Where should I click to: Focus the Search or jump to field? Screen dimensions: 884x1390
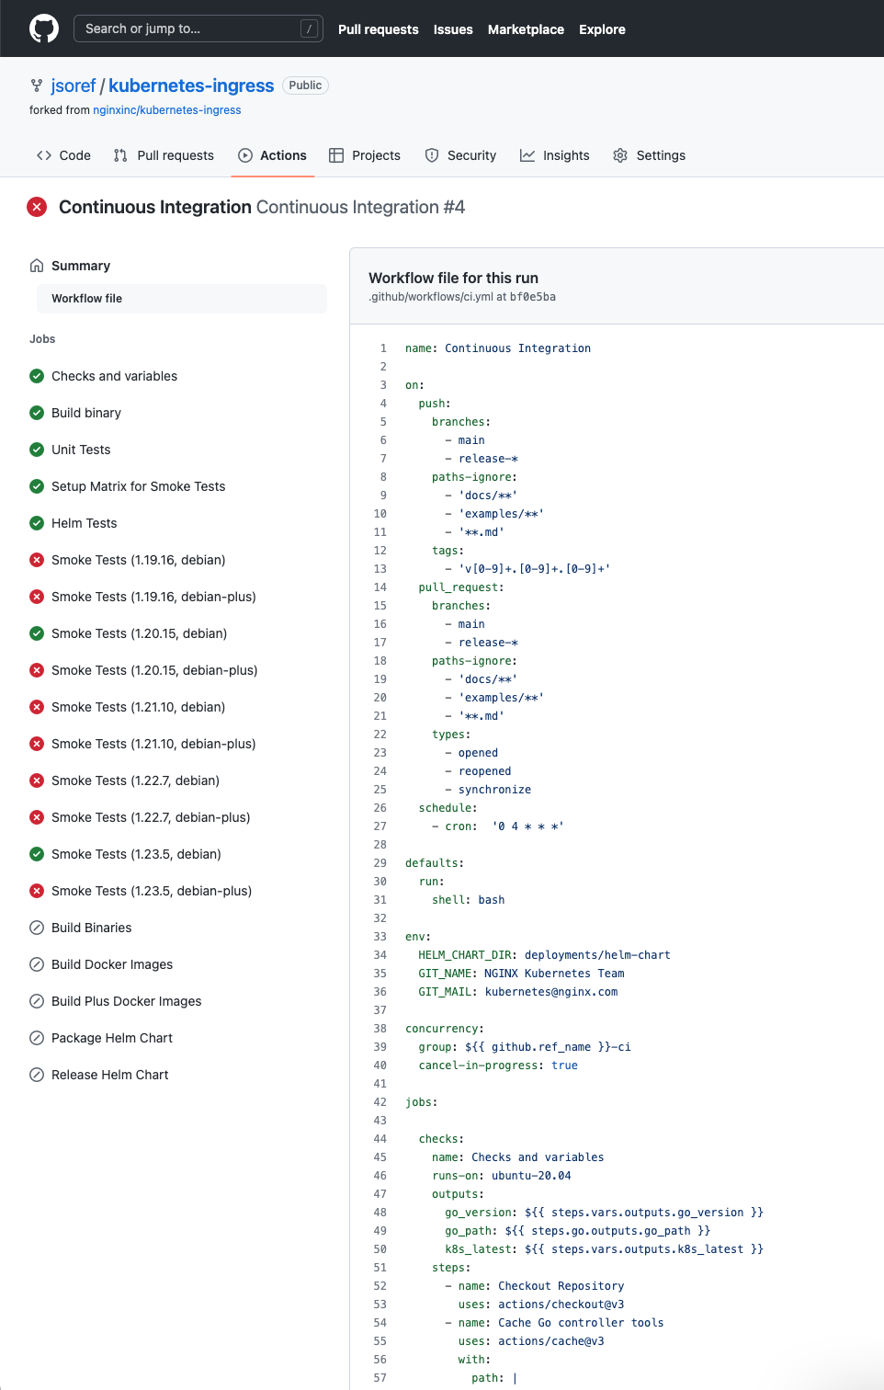198,28
